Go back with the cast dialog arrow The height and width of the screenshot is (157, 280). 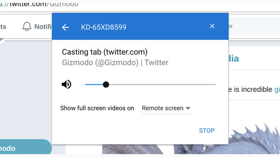[x=65, y=28]
